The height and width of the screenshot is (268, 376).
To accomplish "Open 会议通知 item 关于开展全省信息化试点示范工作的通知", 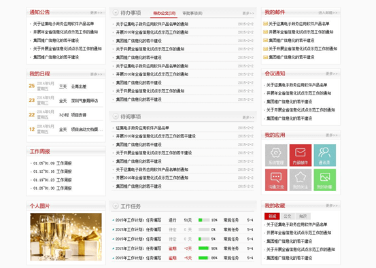I will [x=301, y=110].
